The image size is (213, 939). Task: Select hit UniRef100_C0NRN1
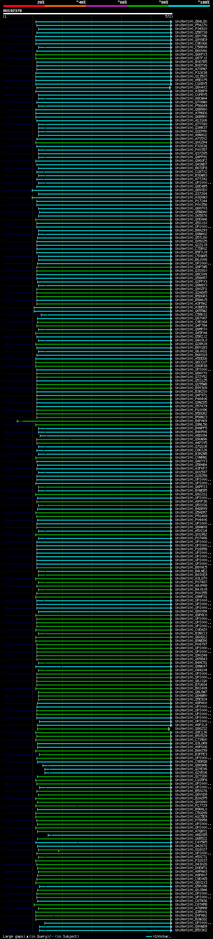point(191,457)
